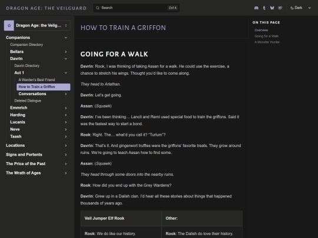The width and height of the screenshot is (318, 238).
Task: Expand the Lucanis chevron
Action: click(x=66, y=122)
